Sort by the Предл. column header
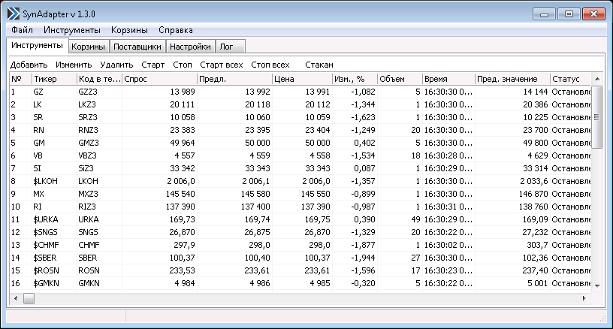613x329 pixels. pos(235,79)
